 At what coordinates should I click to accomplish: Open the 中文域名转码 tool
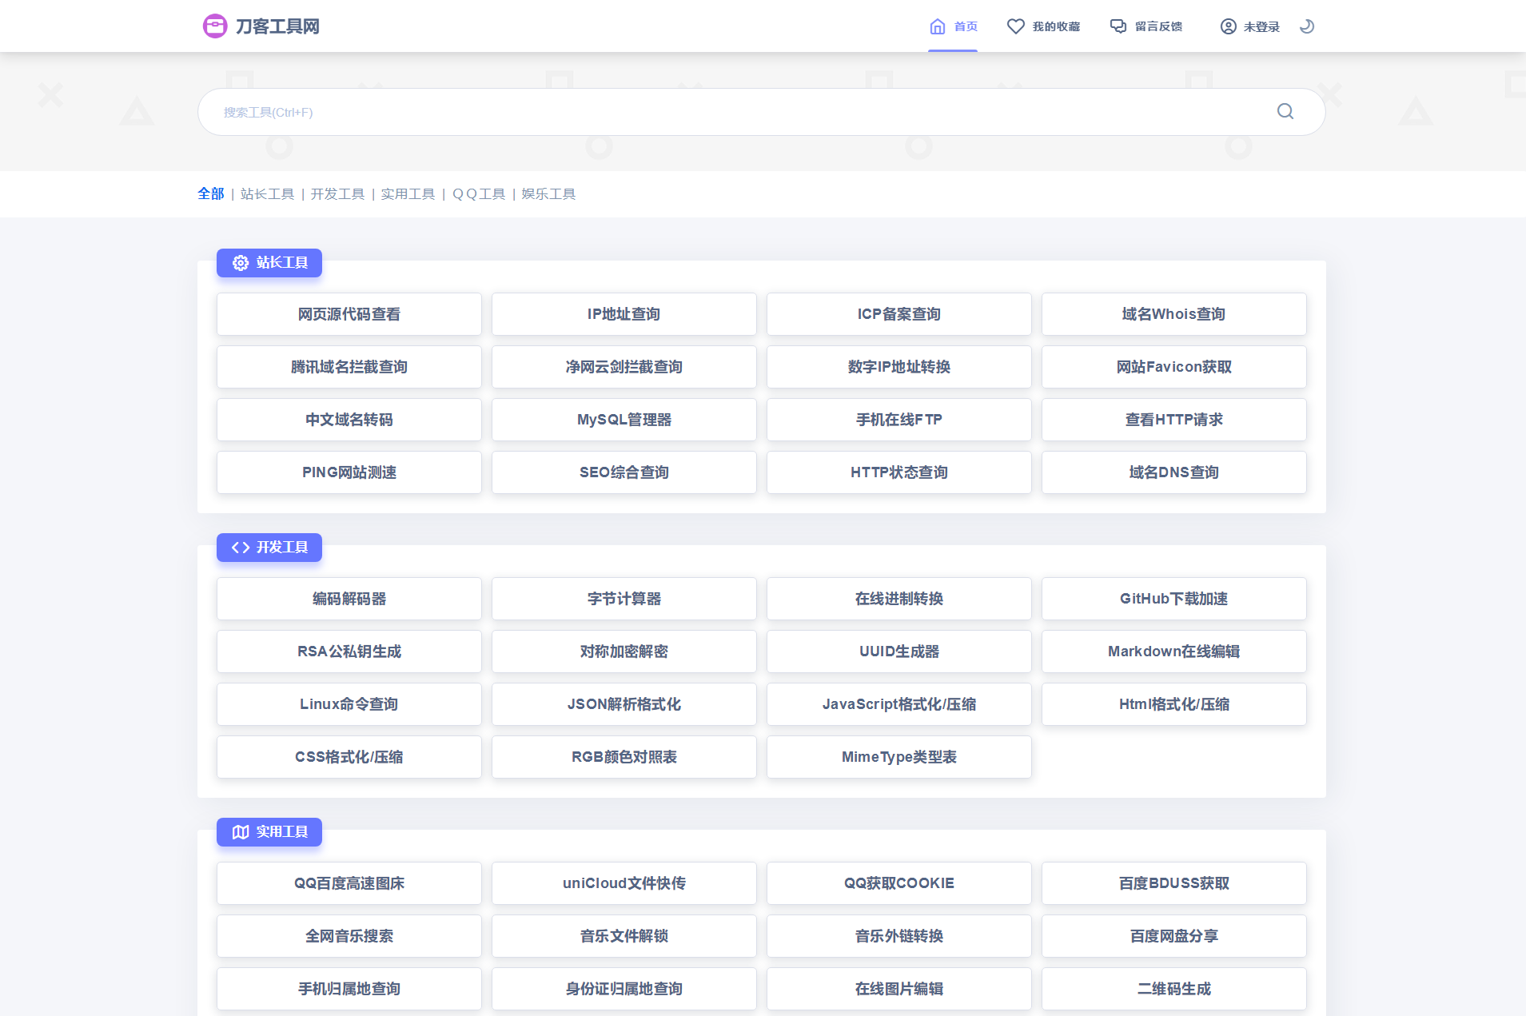click(349, 420)
